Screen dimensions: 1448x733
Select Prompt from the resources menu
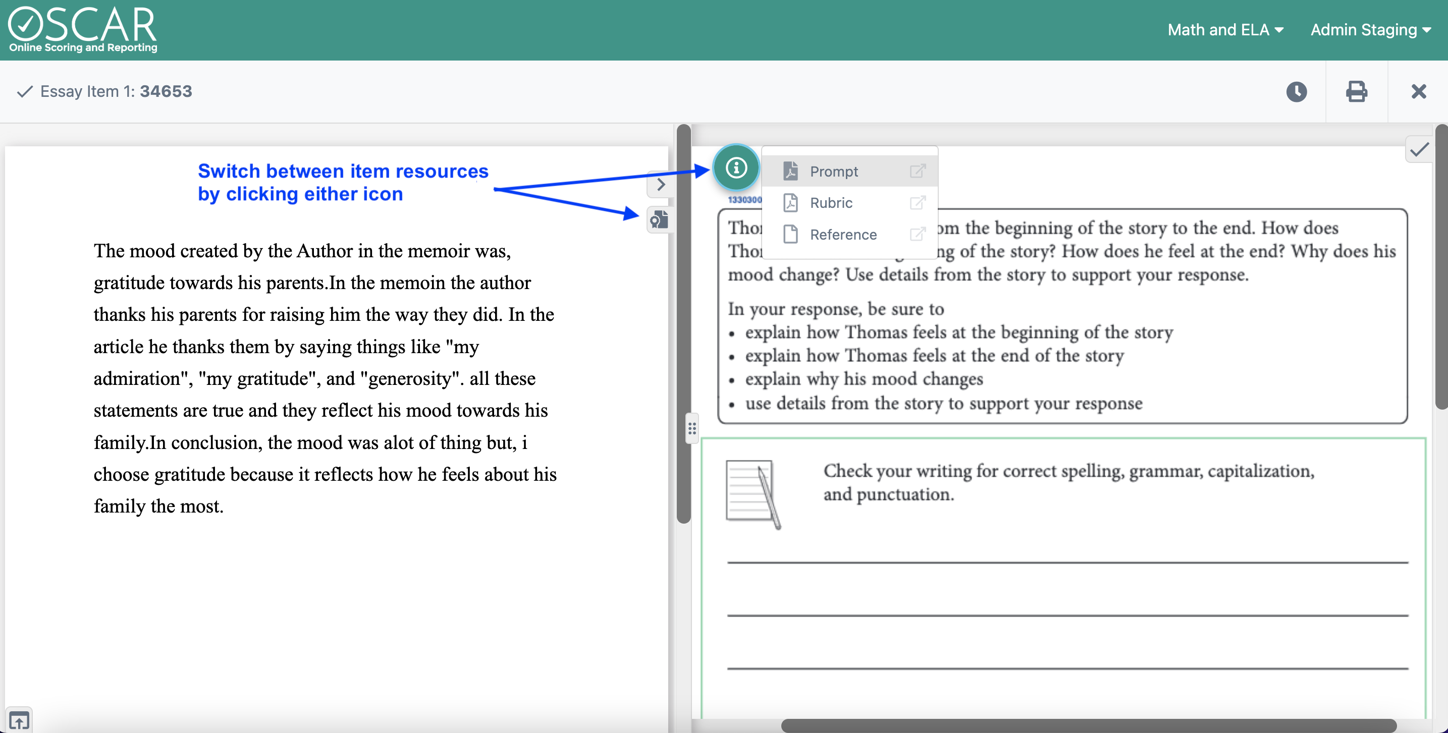(834, 171)
